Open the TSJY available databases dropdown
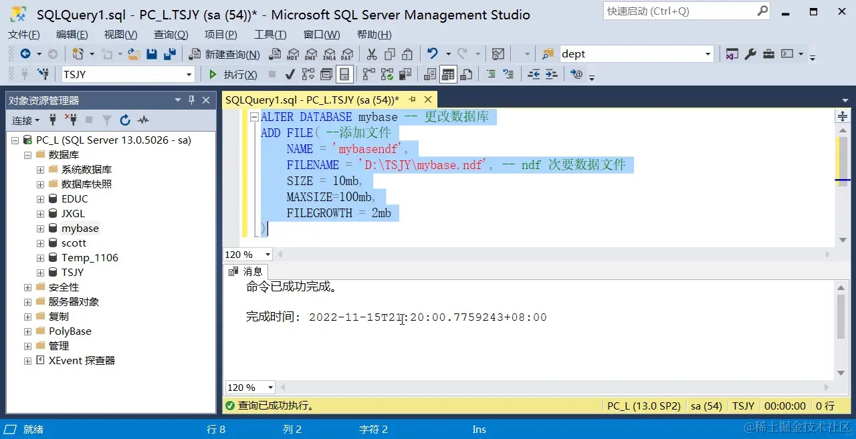856x439 pixels. (x=189, y=74)
